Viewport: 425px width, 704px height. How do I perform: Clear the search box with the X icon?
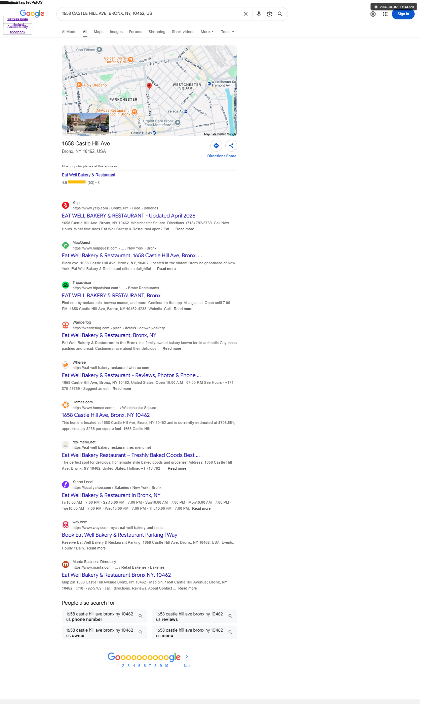(245, 14)
